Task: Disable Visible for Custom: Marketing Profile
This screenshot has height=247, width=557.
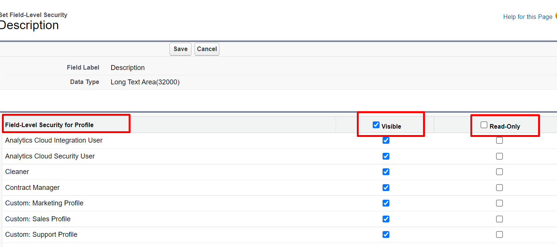Action: coord(386,203)
